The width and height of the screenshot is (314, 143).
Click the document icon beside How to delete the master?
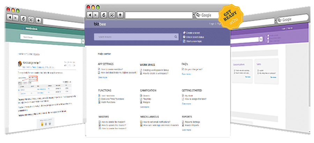[x=99, y=122]
